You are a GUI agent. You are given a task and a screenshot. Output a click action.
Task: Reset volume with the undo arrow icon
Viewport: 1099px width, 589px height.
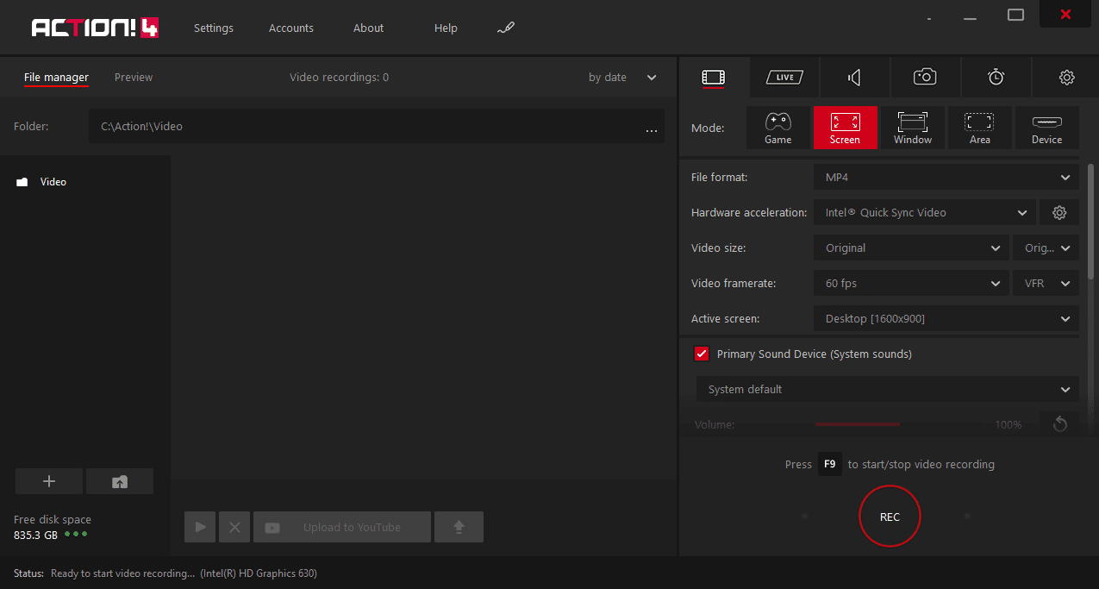point(1059,424)
